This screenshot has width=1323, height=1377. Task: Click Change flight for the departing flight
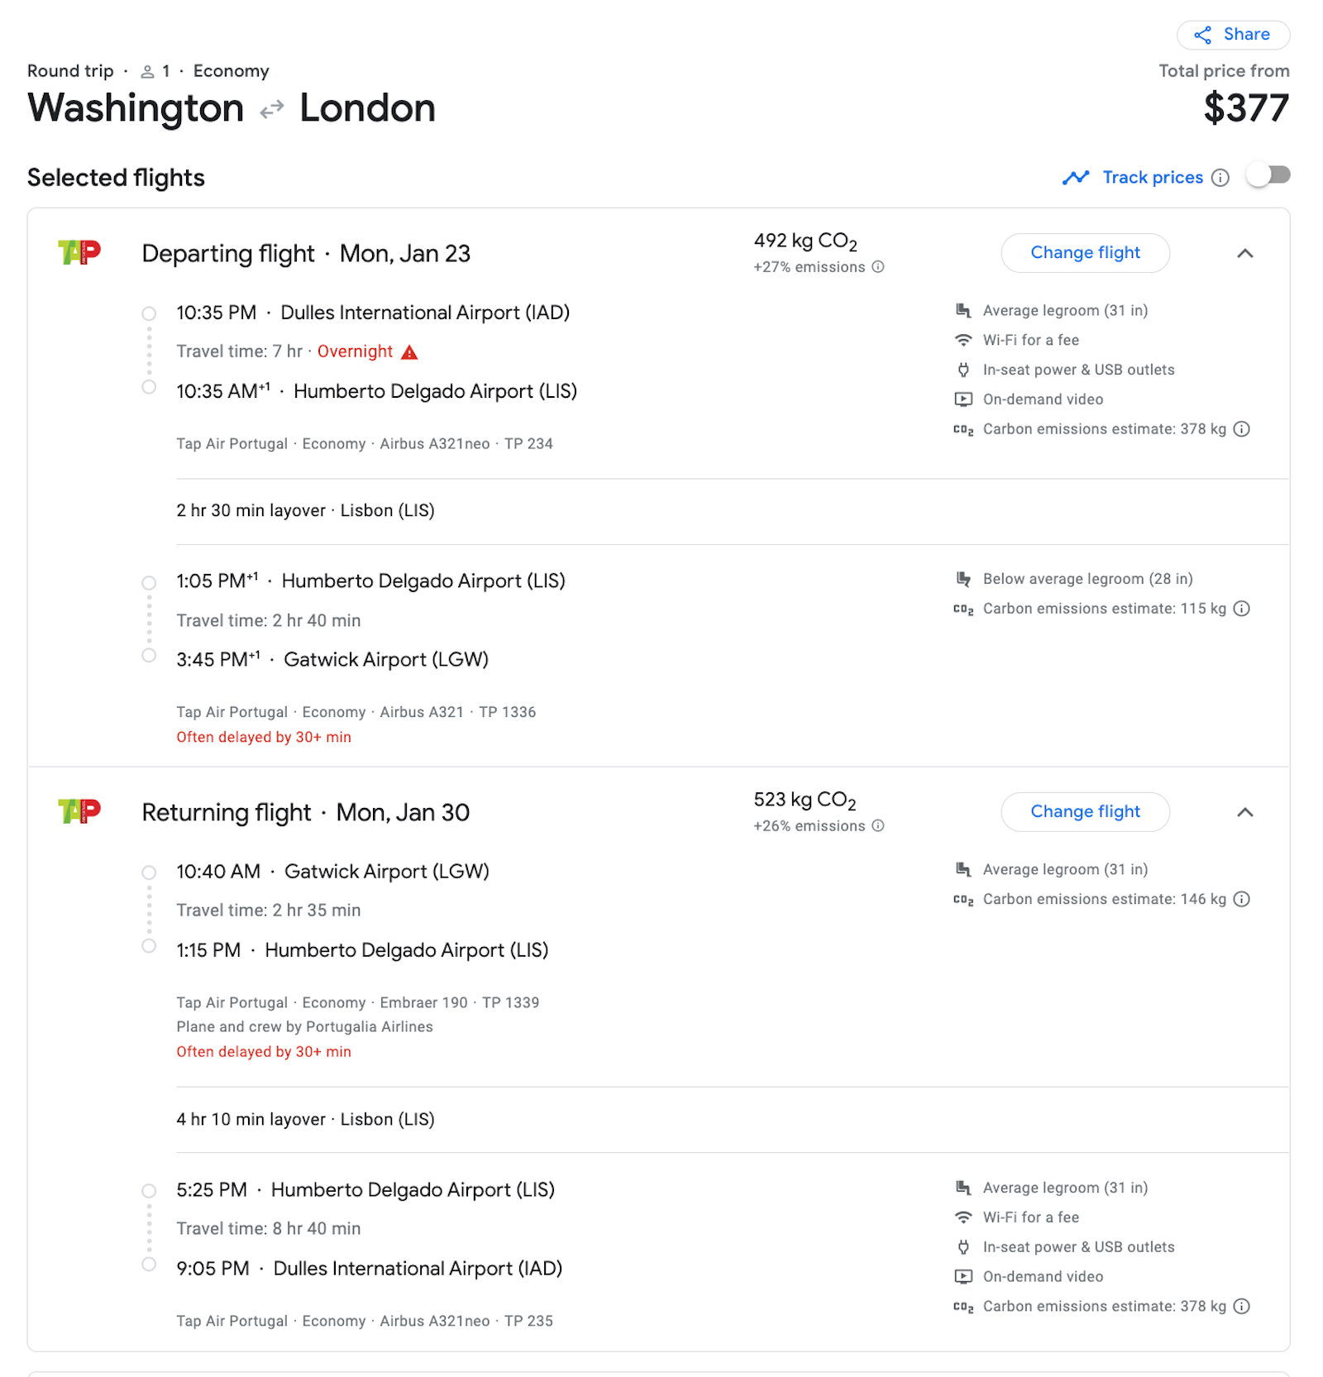click(1085, 252)
